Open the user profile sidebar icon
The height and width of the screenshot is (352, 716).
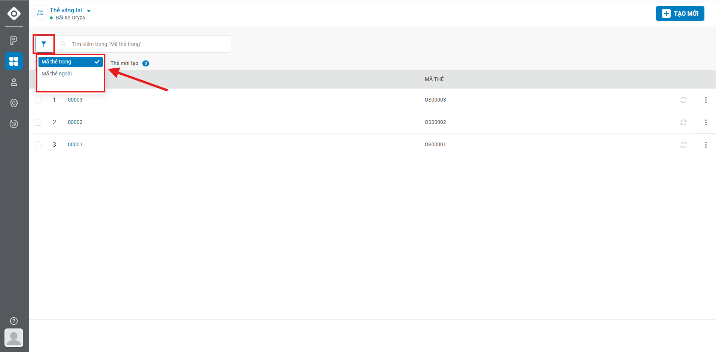point(14,82)
